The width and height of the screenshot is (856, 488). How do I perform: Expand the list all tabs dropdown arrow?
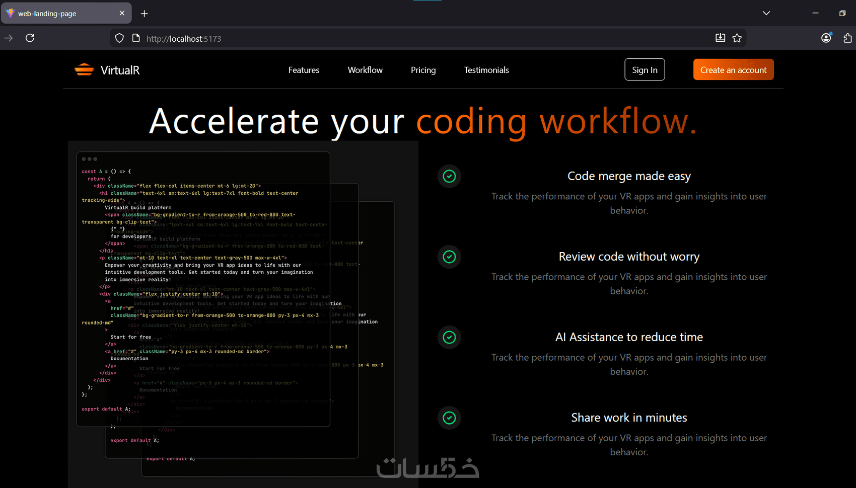[766, 13]
